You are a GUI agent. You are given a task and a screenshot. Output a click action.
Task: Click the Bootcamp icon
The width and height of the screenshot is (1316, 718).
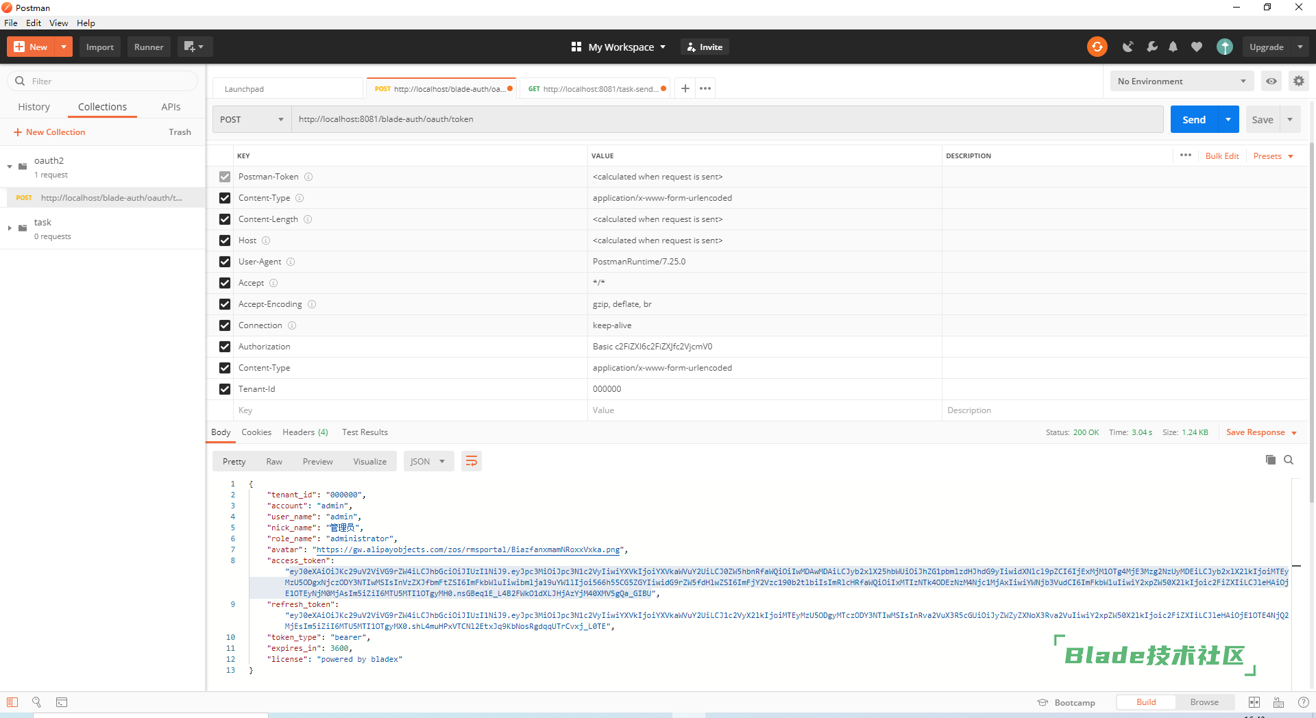[x=1043, y=702]
